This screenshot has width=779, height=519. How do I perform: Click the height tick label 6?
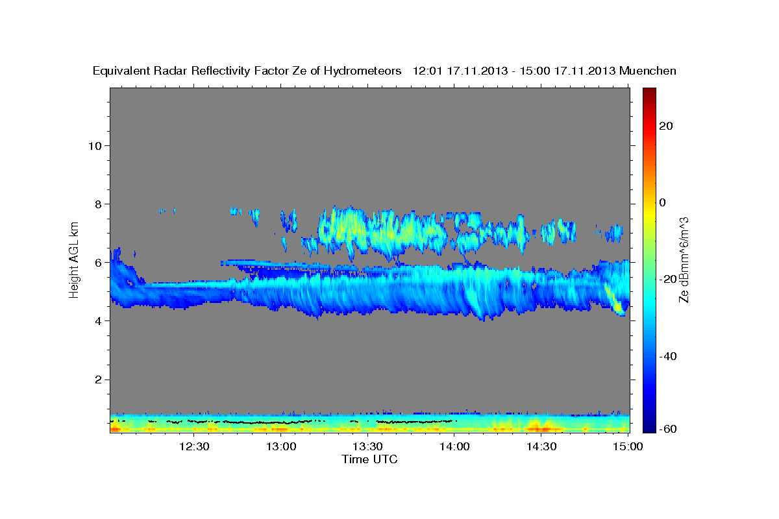[x=99, y=262]
